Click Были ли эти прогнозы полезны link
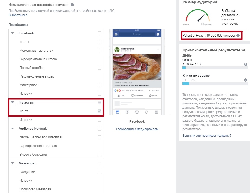The image size is (250, 193). 207,136
